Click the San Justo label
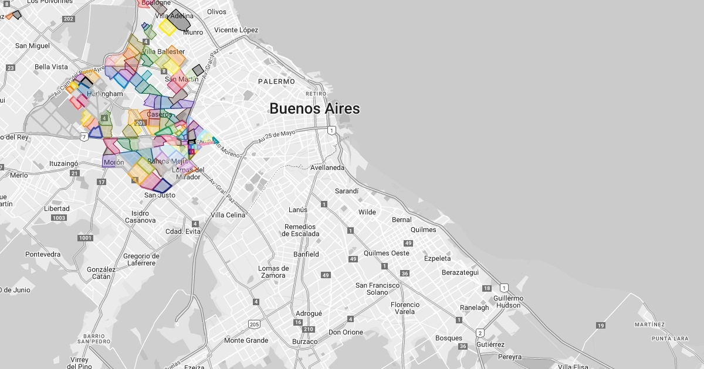Image resolution: width=704 pixels, height=369 pixels. tap(160, 195)
